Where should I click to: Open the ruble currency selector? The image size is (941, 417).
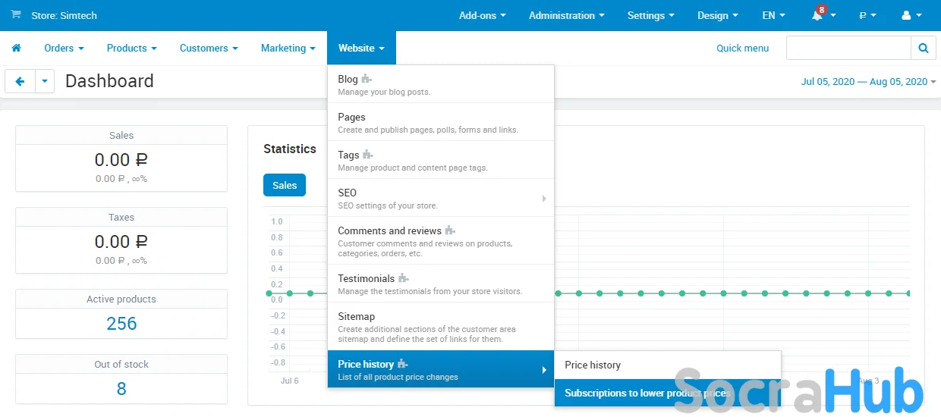pos(867,15)
